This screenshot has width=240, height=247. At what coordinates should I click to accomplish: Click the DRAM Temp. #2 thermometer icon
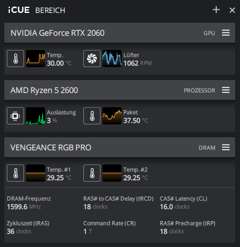92,173
